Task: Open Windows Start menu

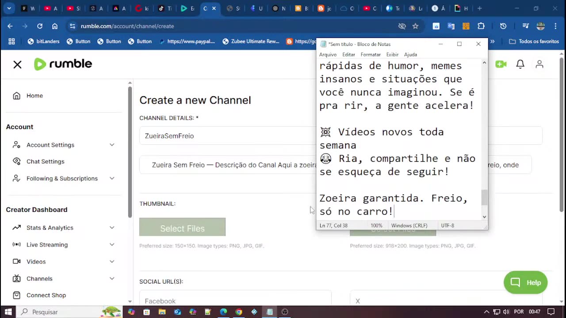Action: point(8,312)
